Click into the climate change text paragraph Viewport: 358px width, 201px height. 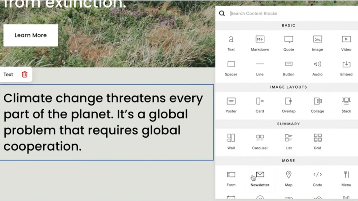point(104,122)
